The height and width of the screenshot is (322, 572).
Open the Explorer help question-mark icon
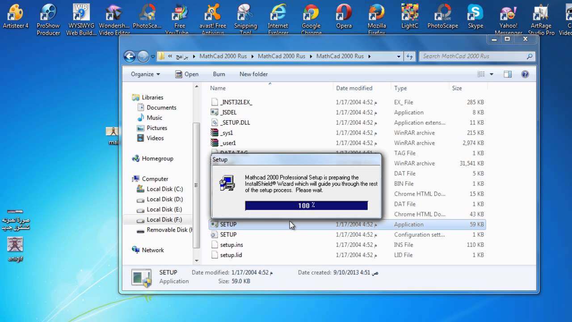pyautogui.click(x=525, y=74)
